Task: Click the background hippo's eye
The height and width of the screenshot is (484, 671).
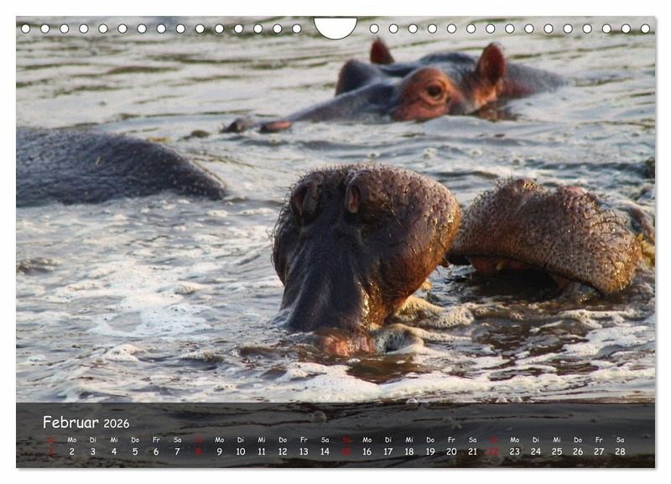Action: pyautogui.click(x=434, y=91)
